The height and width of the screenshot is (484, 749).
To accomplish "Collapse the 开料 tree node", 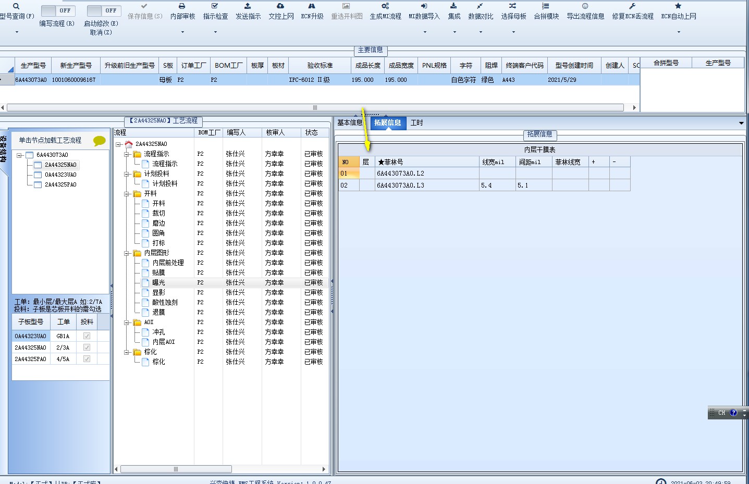I will [x=127, y=194].
